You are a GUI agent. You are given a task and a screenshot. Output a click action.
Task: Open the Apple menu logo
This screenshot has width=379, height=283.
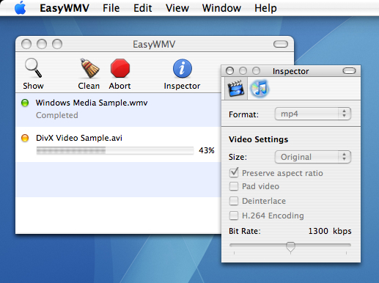[21, 8]
